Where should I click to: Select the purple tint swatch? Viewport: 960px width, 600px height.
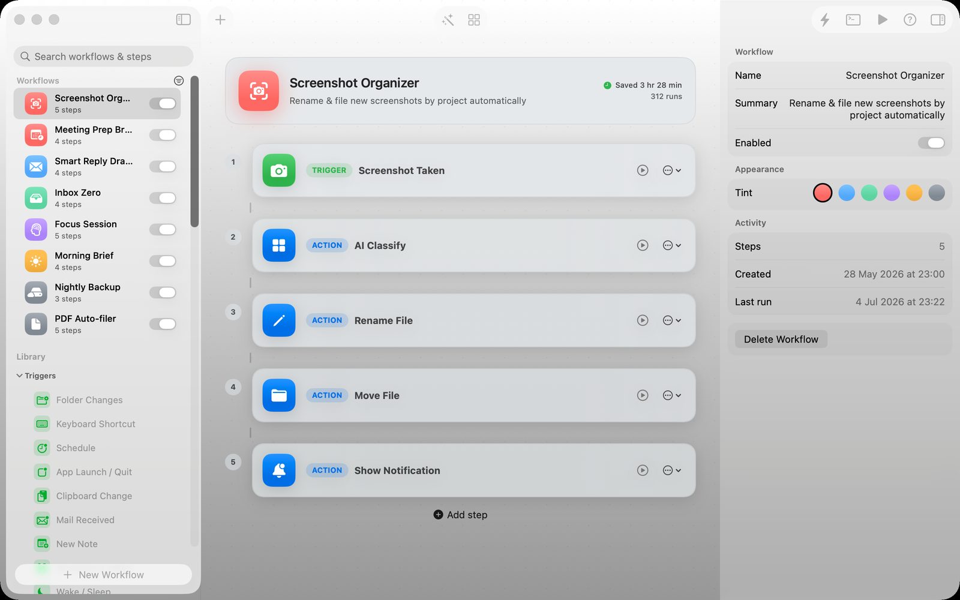click(892, 193)
